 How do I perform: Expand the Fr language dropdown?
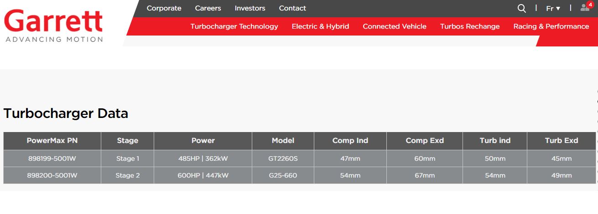[553, 8]
